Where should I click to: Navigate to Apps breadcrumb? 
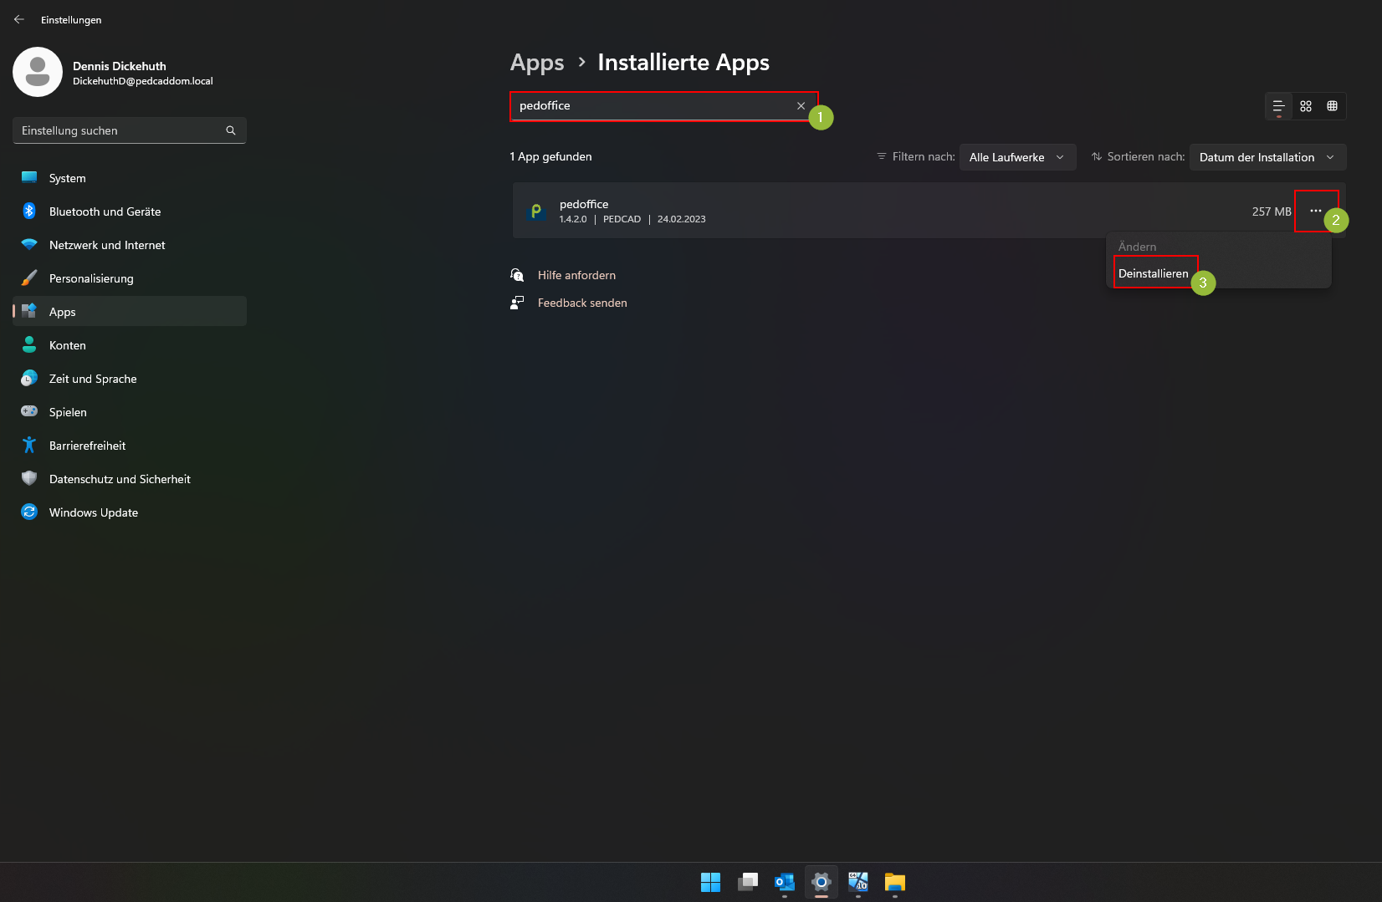coord(537,63)
